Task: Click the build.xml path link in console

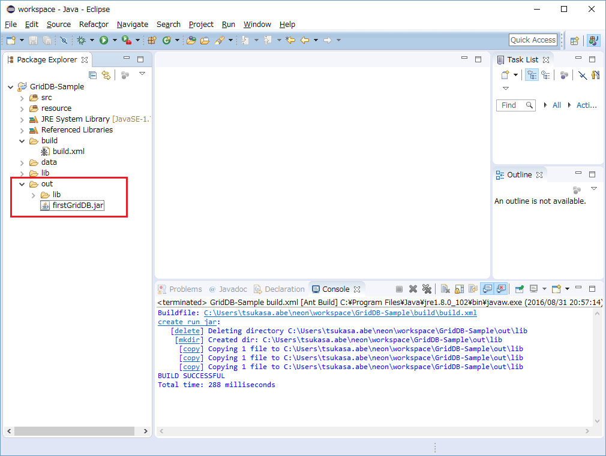Action: (x=340, y=313)
